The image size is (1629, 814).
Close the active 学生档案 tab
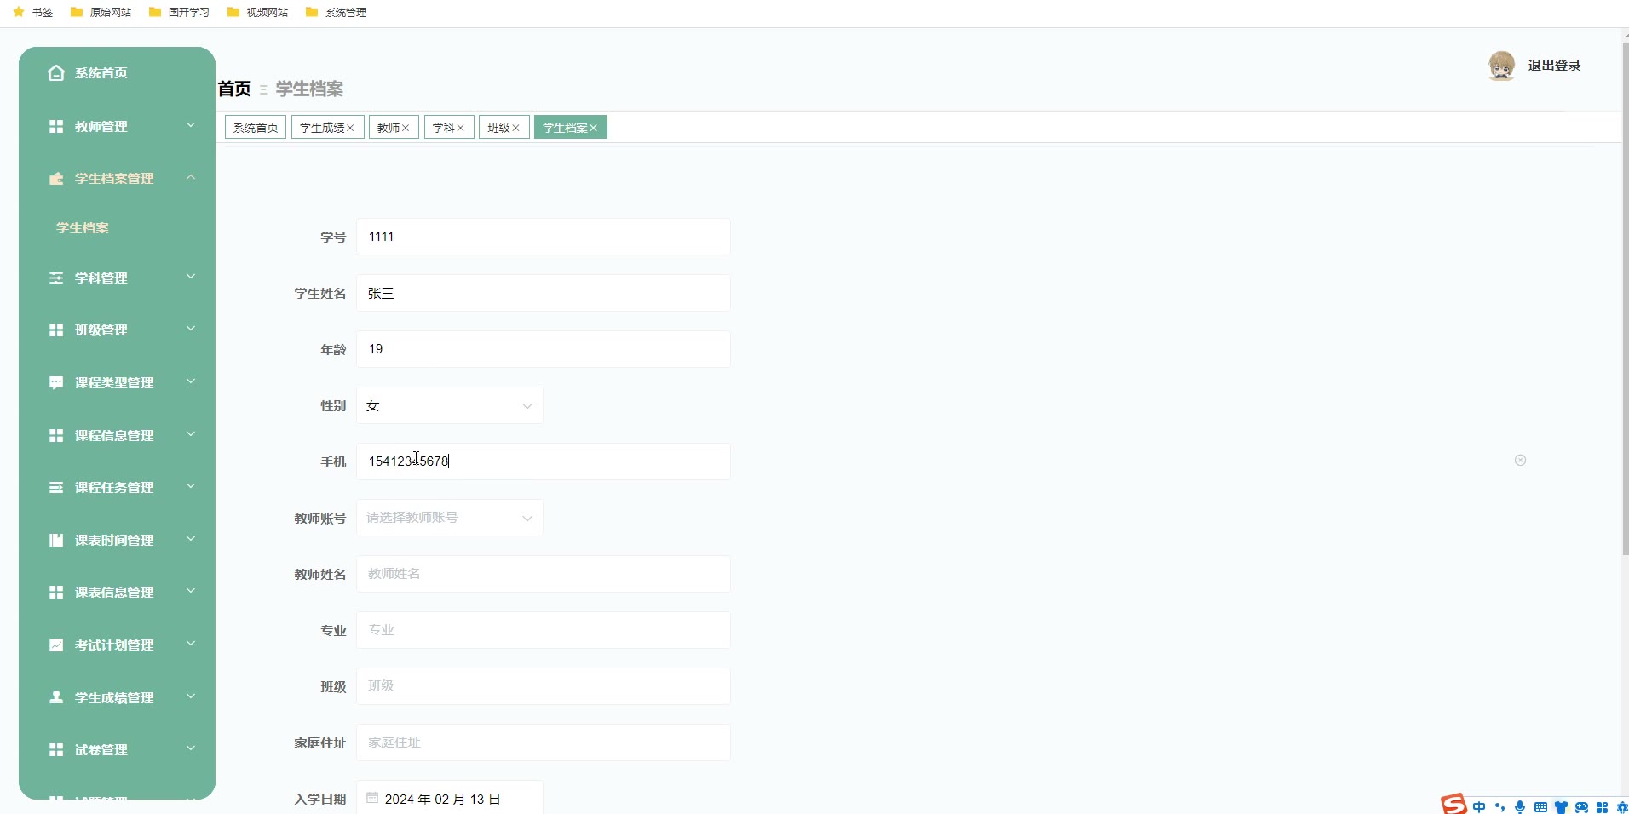[594, 128]
